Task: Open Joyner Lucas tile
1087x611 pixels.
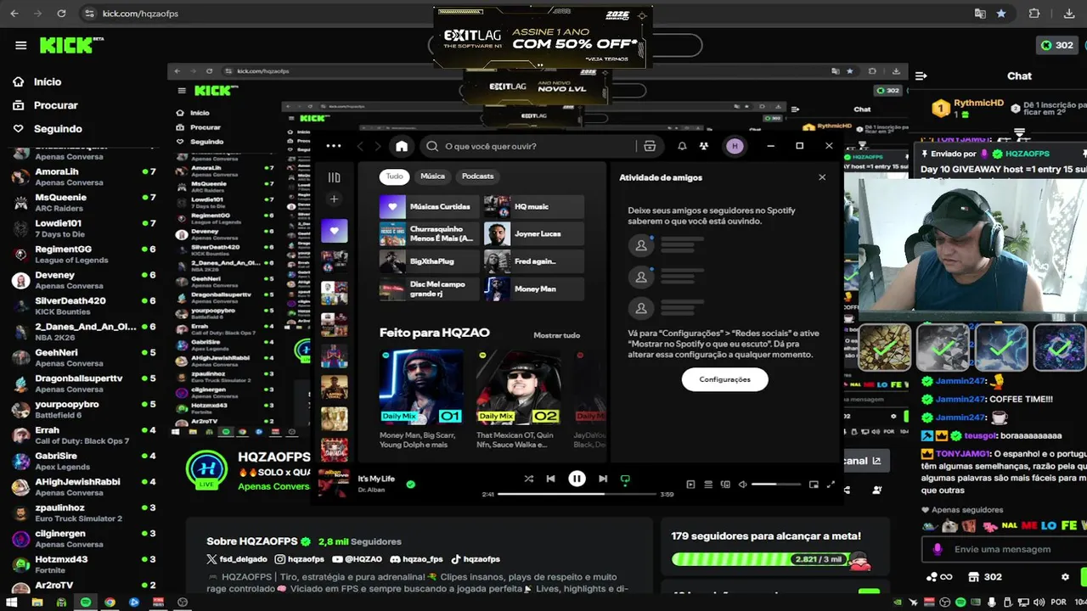Action: tap(533, 233)
